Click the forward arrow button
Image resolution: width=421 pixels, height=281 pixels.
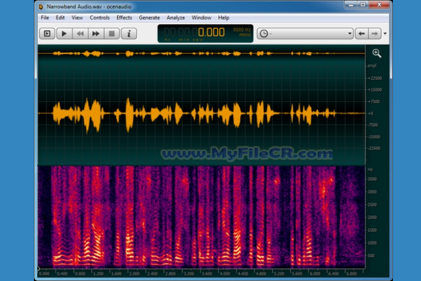click(x=375, y=33)
